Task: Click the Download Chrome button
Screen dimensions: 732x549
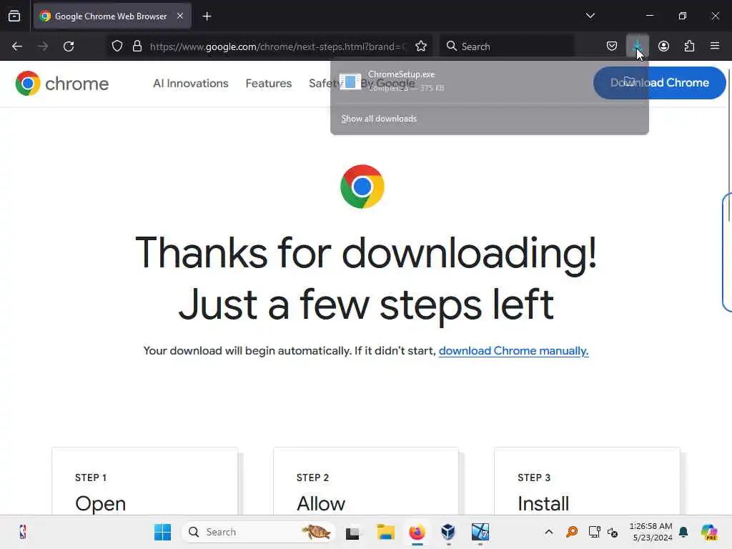Action: coord(659,83)
